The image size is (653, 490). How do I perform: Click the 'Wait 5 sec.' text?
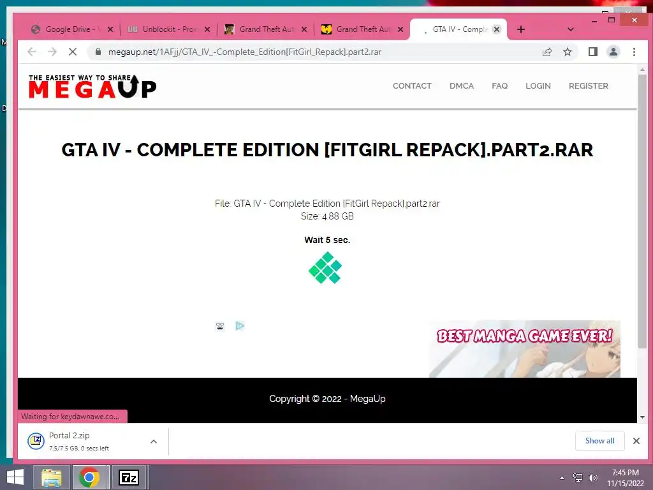click(x=327, y=240)
